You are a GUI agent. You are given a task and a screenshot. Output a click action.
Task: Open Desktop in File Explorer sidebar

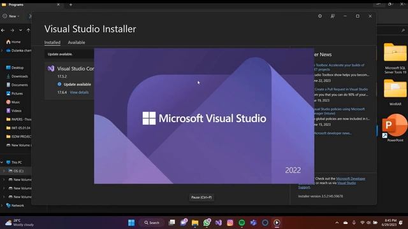tap(15, 67)
